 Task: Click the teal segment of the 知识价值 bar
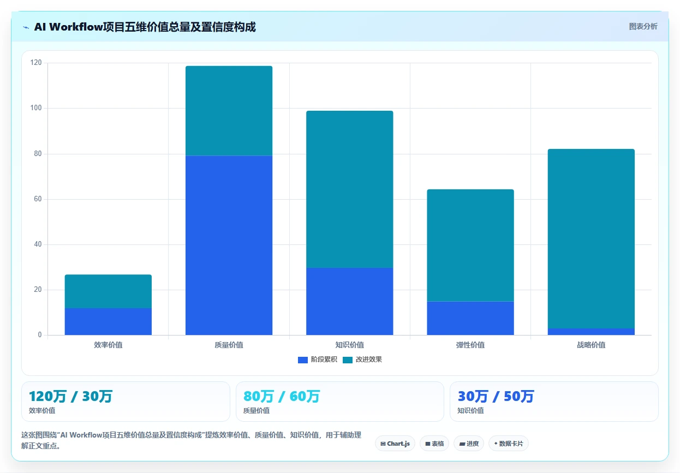pyautogui.click(x=349, y=189)
